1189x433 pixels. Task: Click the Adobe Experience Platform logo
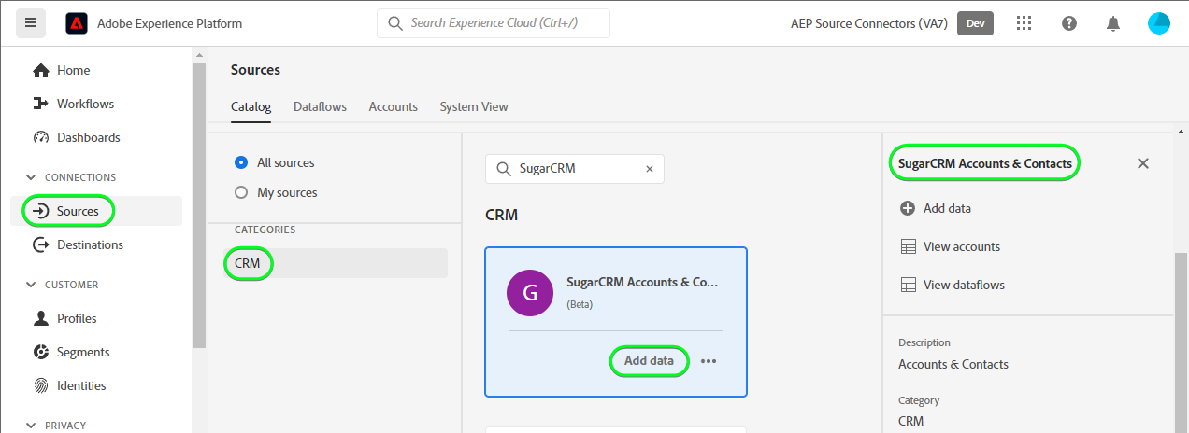[x=77, y=23]
